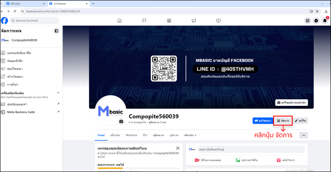Click the Facebook logo icon
Viewport: 331px width, 172px height.
(4, 21)
